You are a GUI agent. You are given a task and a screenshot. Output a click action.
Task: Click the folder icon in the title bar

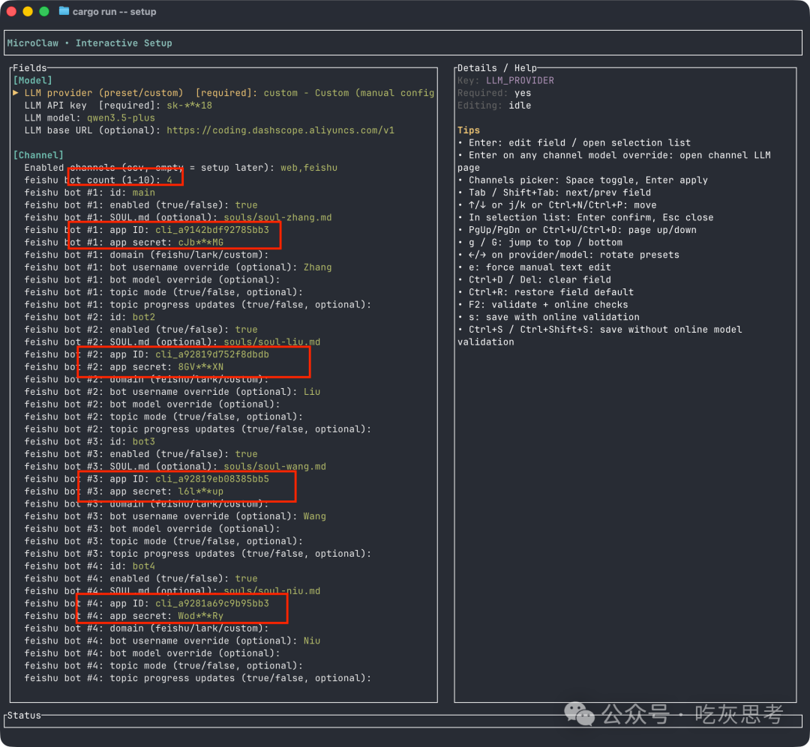point(64,11)
